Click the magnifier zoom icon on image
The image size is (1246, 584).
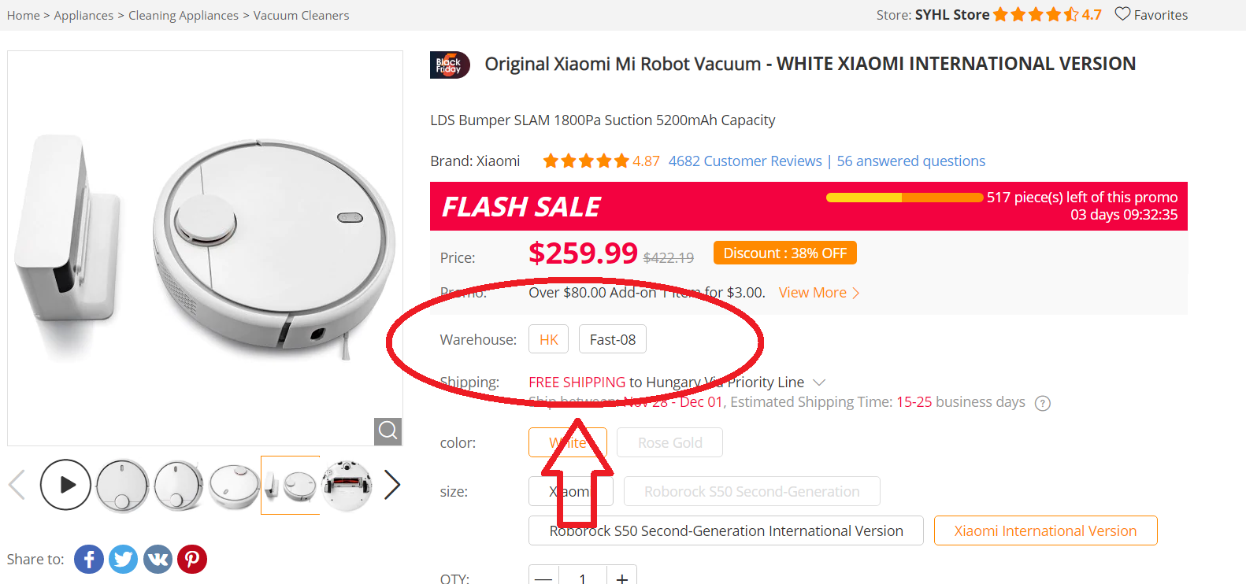tap(388, 431)
